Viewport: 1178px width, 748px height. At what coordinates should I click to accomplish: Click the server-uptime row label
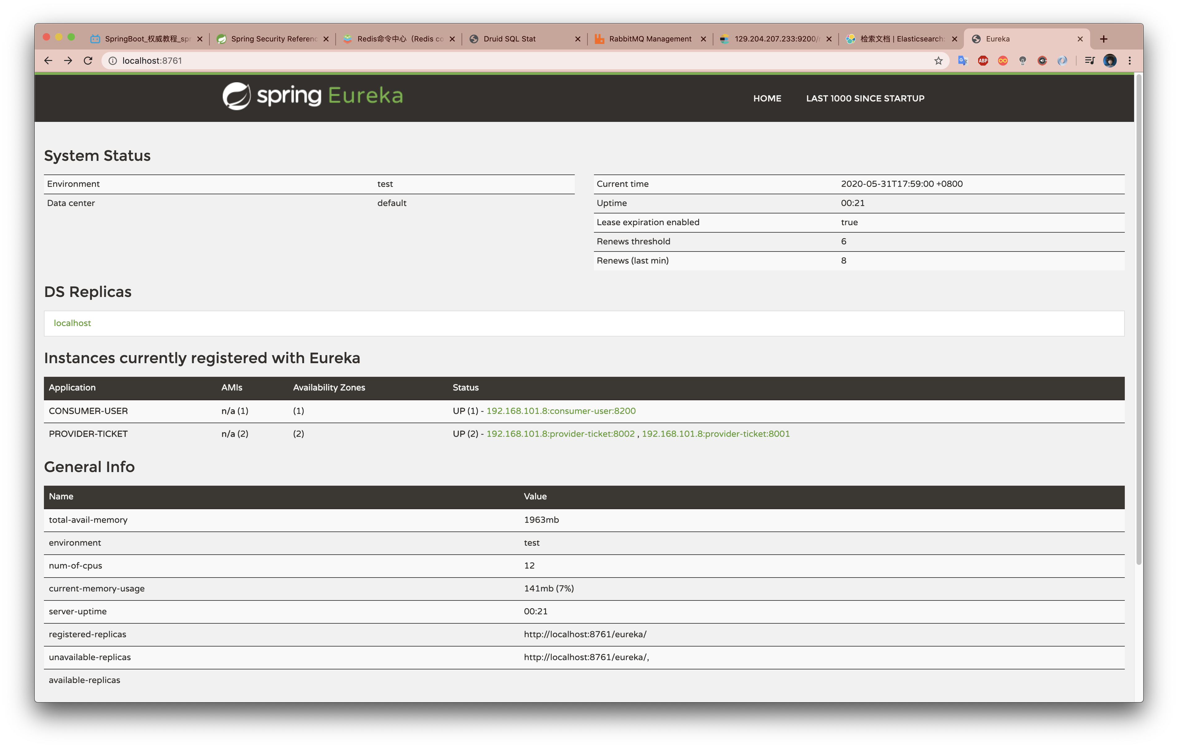(x=77, y=612)
